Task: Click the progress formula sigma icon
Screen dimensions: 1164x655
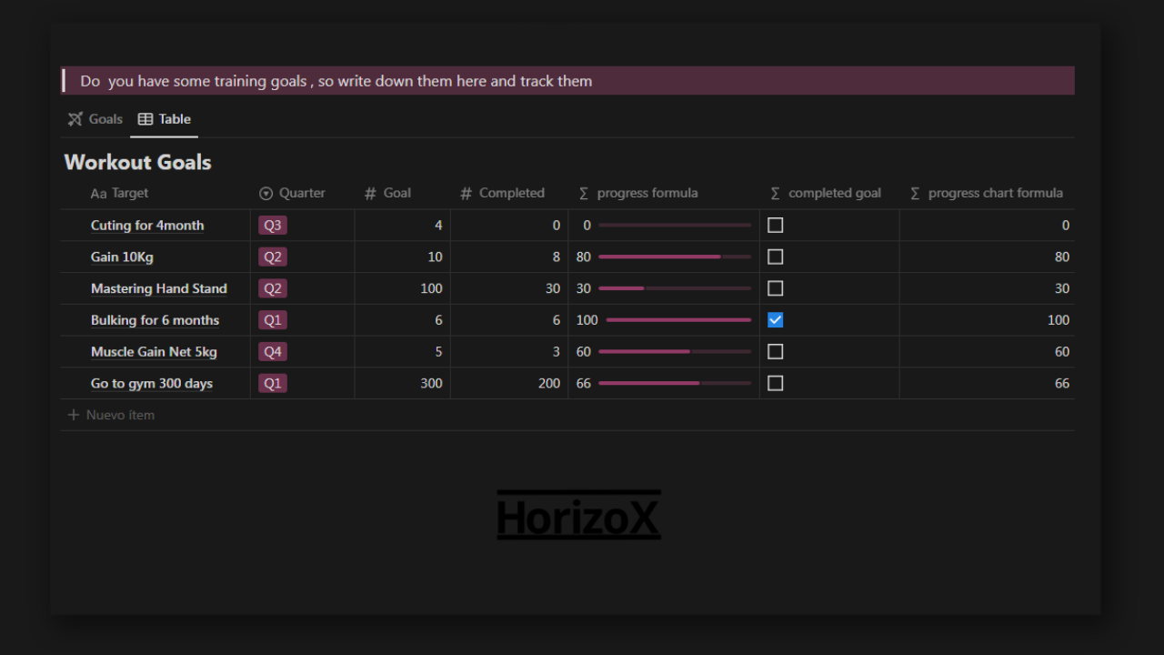Action: point(584,194)
